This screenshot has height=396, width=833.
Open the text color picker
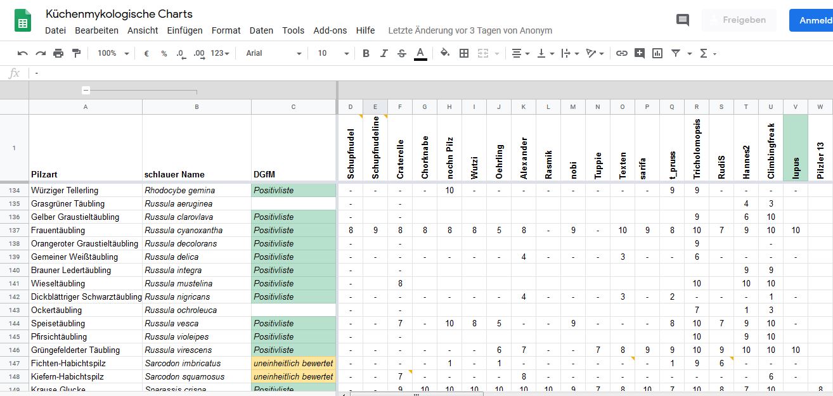pyautogui.click(x=420, y=53)
